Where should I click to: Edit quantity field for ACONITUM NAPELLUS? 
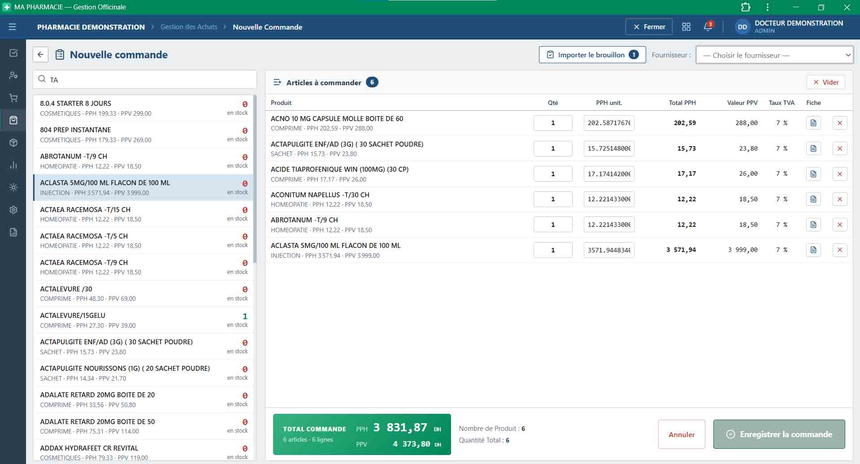tap(553, 199)
